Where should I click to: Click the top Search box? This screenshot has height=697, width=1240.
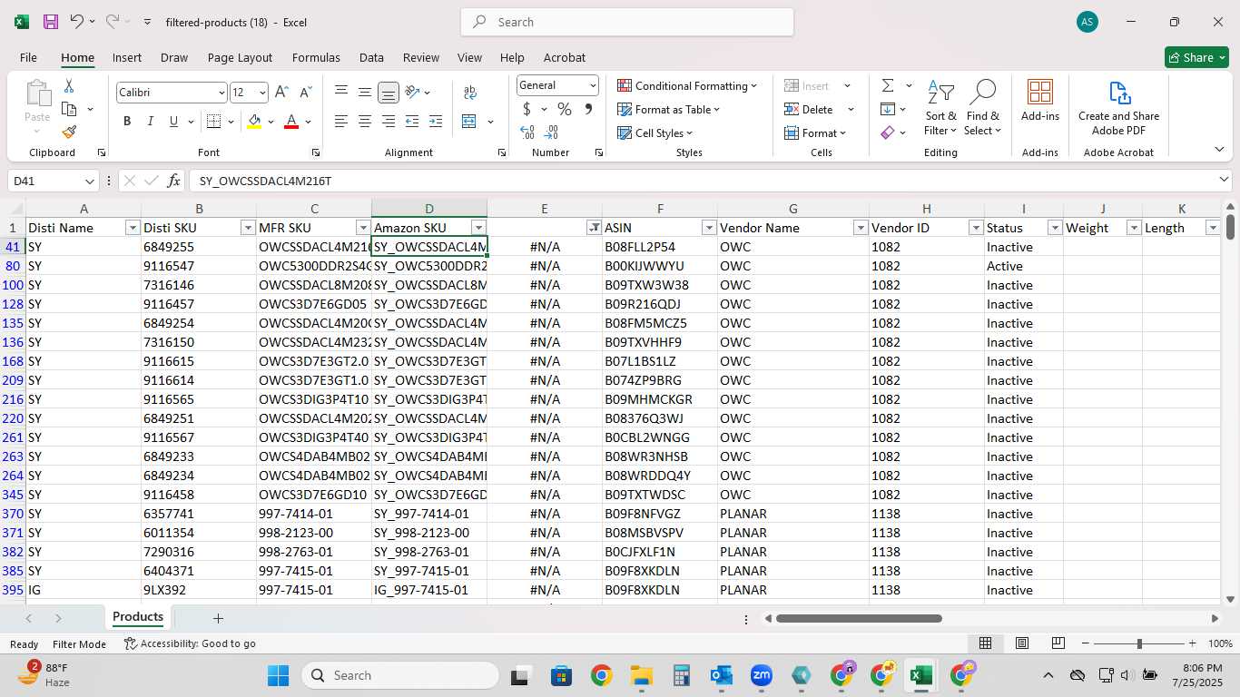pos(627,22)
